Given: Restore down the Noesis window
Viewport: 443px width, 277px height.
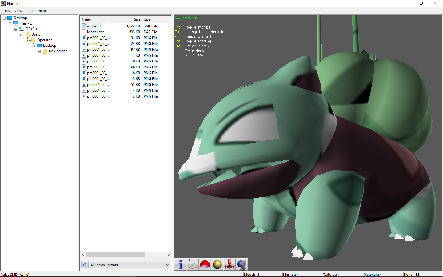Looking at the screenshot, I should [x=421, y=3].
